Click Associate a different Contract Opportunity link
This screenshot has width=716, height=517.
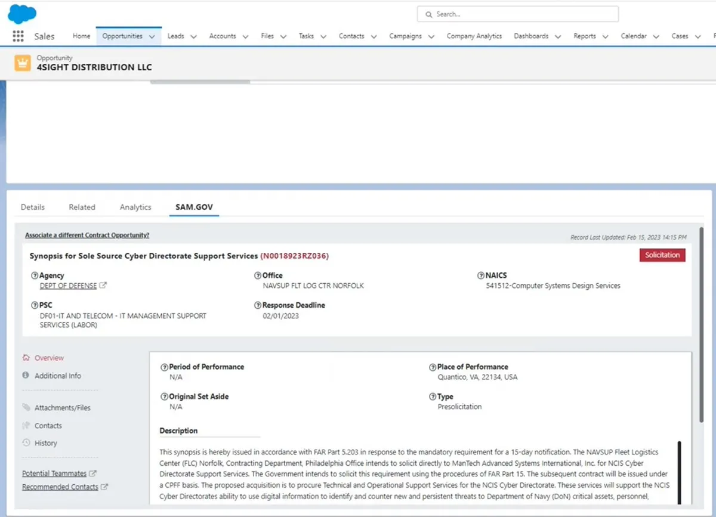point(87,235)
